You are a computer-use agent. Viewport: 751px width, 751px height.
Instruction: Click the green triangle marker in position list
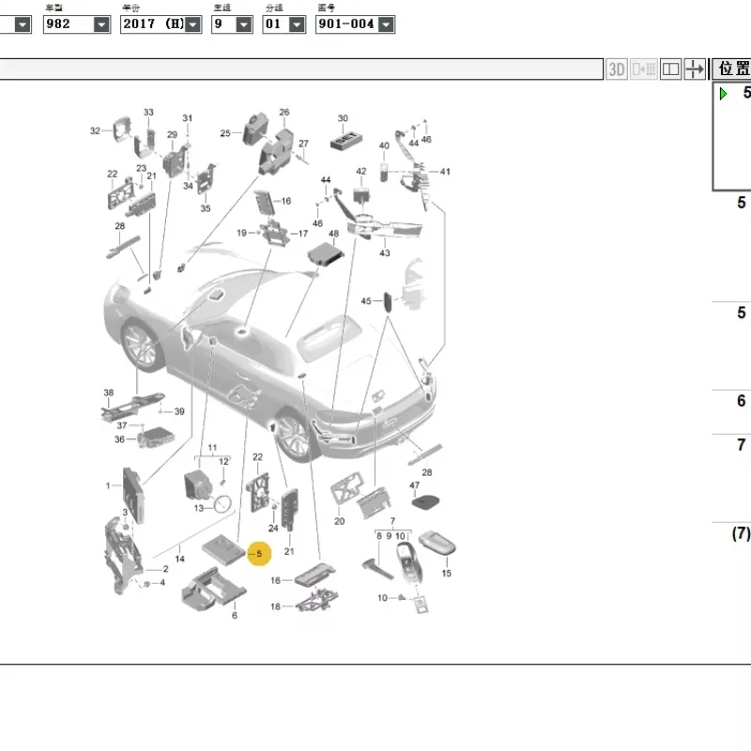tap(723, 93)
